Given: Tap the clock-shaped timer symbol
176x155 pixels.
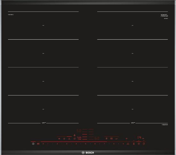Looking at the screenshot, I should (x=139, y=144).
